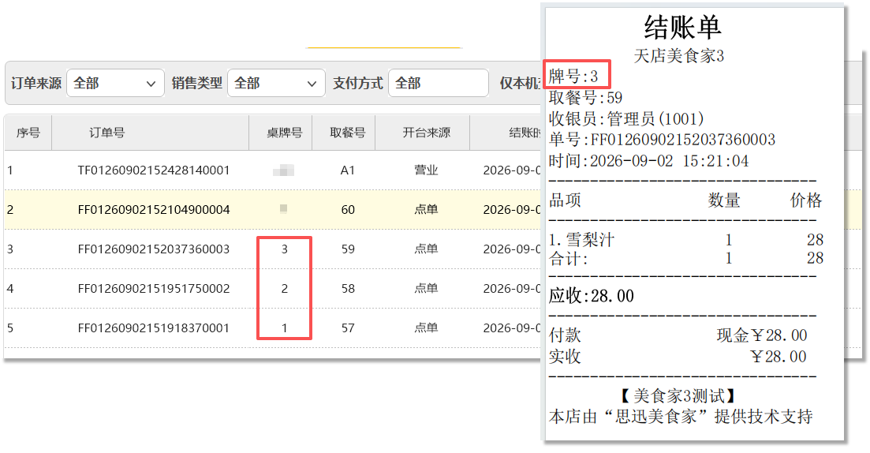Click 营业 source cell in row 1
Screen dimensions: 870x453
click(x=426, y=170)
